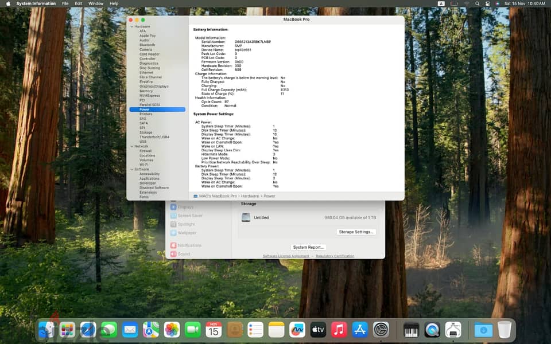Click Hardware in the bottom path bar
Image resolution: width=551 pixels, height=344 pixels.
pos(250,196)
